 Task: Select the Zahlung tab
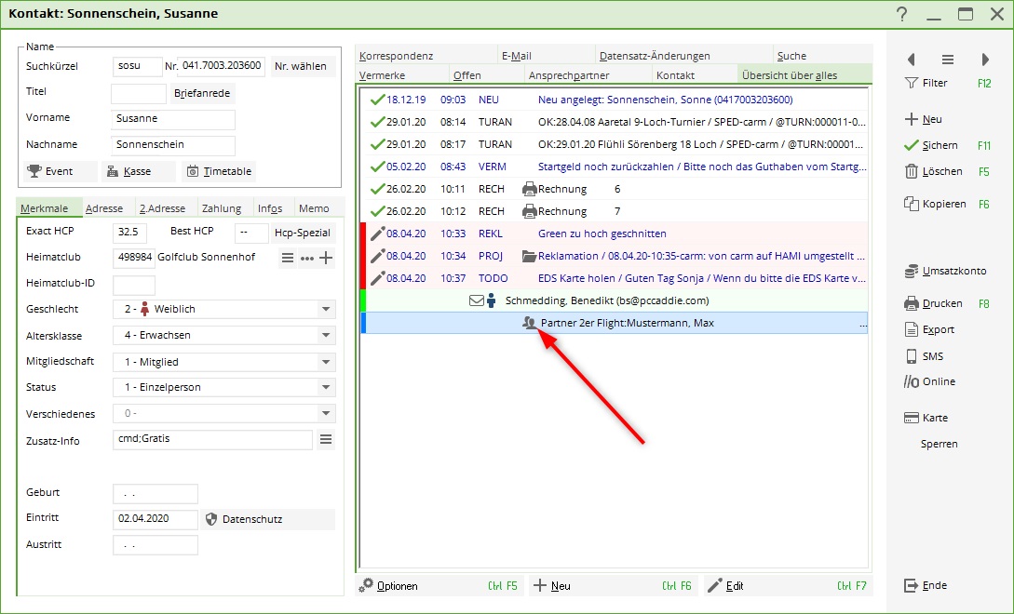[222, 208]
